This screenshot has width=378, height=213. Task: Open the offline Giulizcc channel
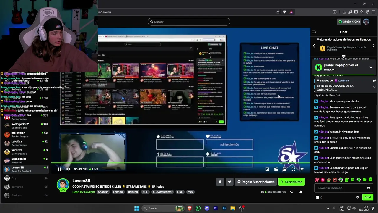[26, 195]
